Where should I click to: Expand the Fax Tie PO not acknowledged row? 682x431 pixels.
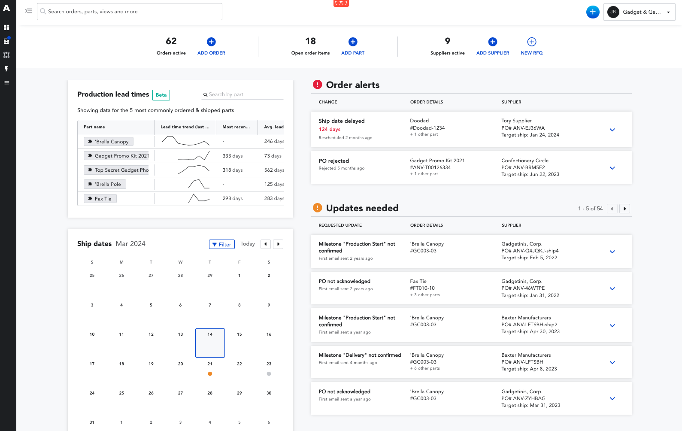coord(612,288)
